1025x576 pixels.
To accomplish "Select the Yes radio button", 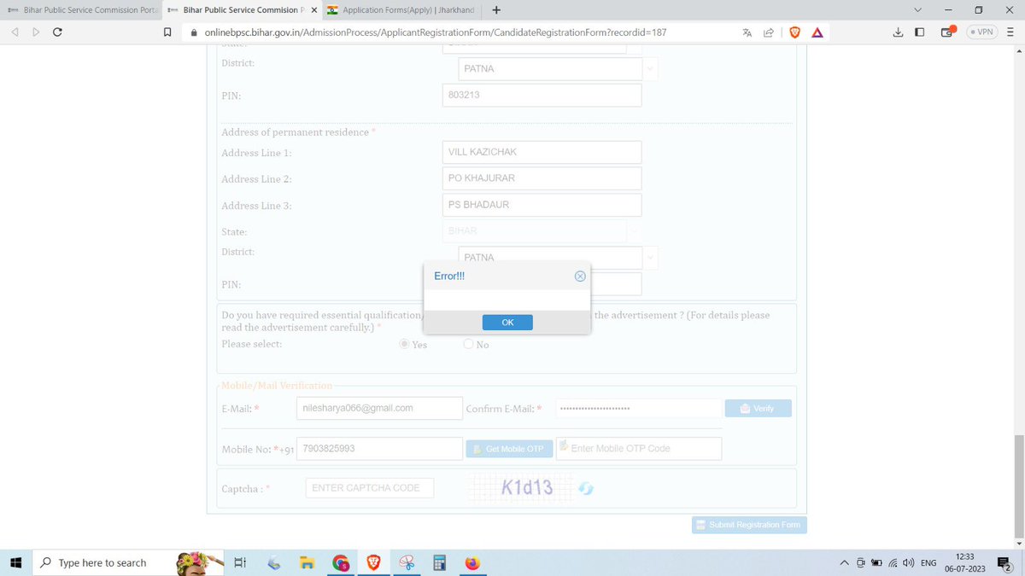I will (x=405, y=344).
